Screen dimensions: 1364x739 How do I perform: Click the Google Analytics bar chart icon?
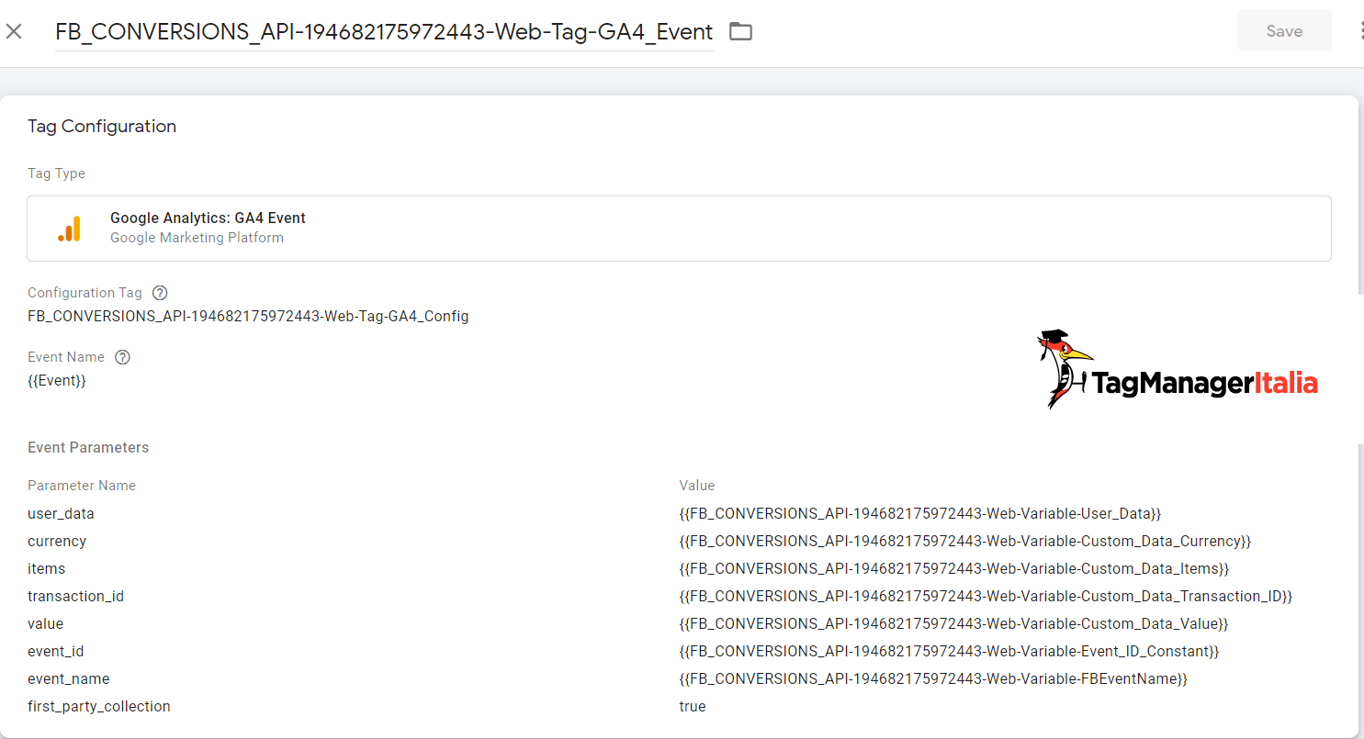(70, 229)
